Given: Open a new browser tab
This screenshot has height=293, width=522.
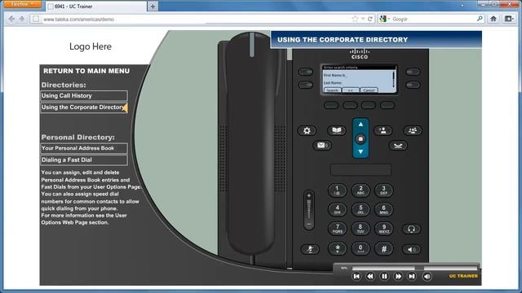Looking at the screenshot, I should pyautogui.click(x=153, y=7).
